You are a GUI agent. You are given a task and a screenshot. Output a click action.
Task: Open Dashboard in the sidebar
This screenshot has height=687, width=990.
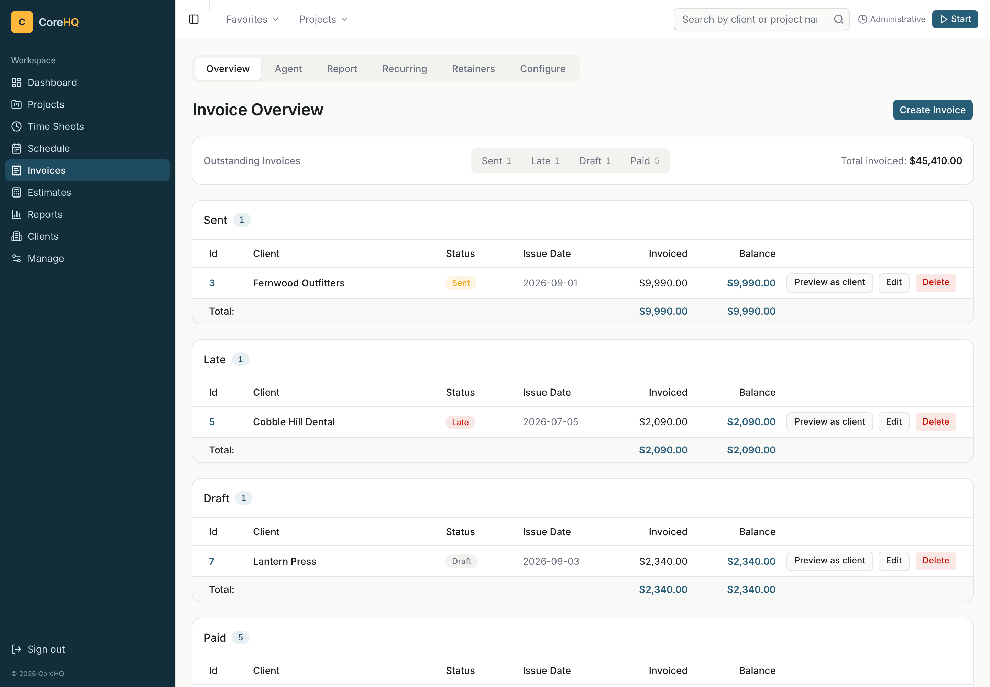(87, 83)
